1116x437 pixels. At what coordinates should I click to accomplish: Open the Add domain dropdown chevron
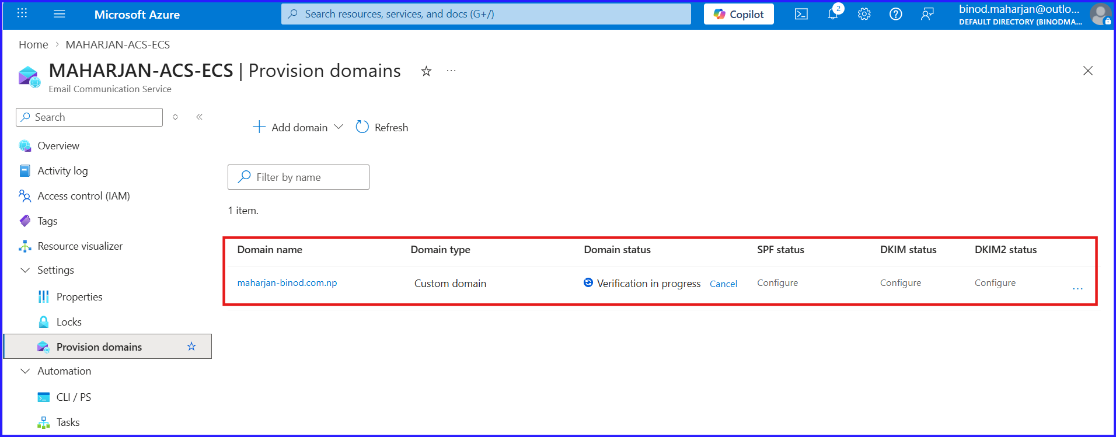(339, 127)
